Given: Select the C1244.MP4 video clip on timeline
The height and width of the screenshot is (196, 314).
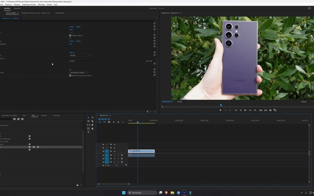Looking at the screenshot, I should (x=141, y=151).
